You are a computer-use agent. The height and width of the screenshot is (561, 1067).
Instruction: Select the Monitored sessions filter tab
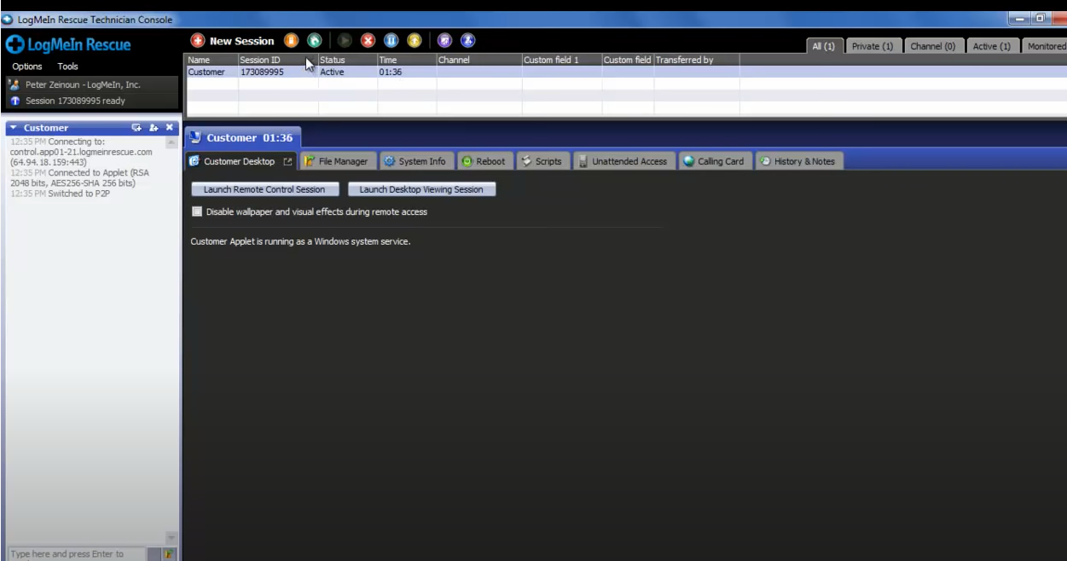1044,46
